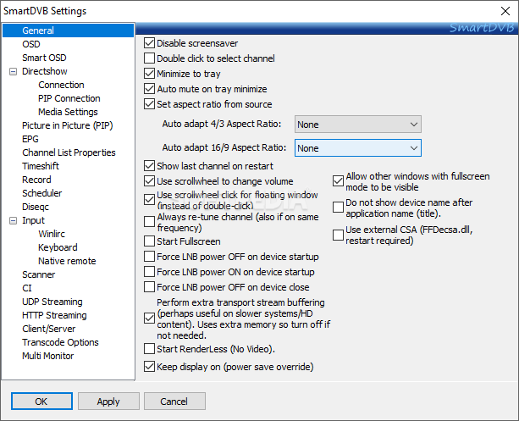Select Timeshift settings
The height and width of the screenshot is (421, 519).
41,166
